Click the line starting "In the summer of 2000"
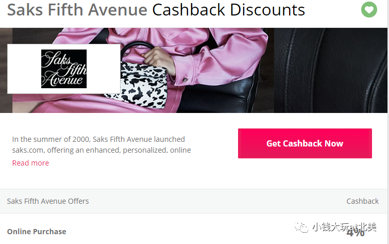 click(98, 139)
